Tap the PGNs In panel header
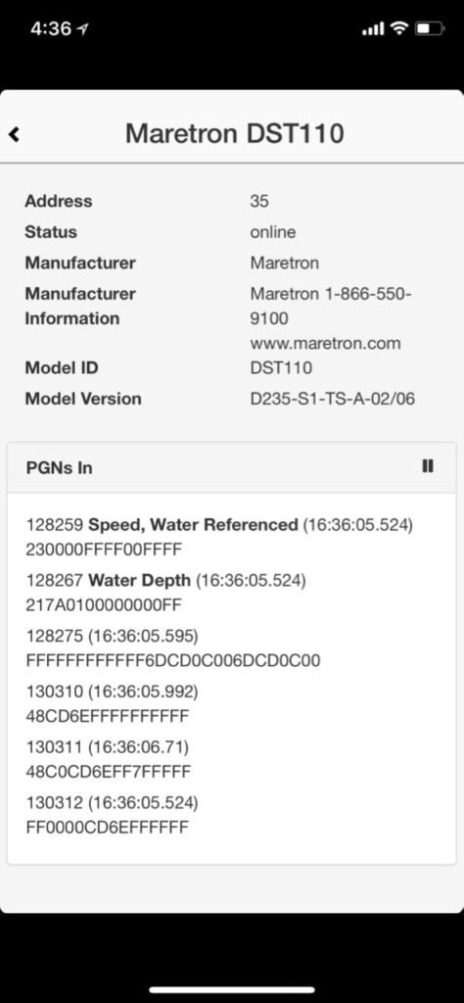This screenshot has width=464, height=1003. [x=231, y=467]
